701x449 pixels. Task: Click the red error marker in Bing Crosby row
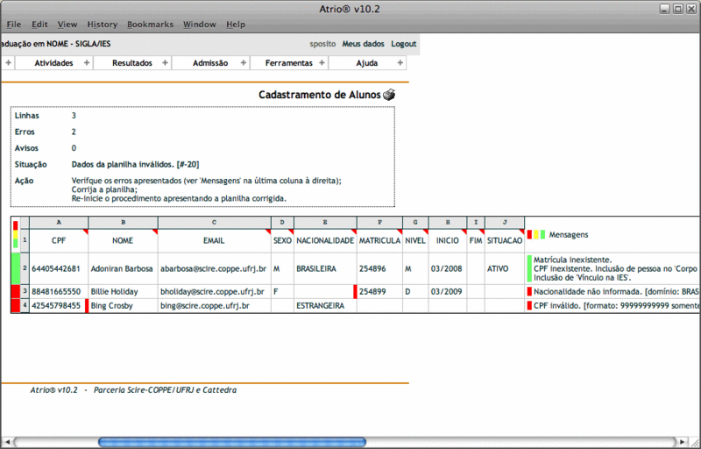click(x=87, y=305)
